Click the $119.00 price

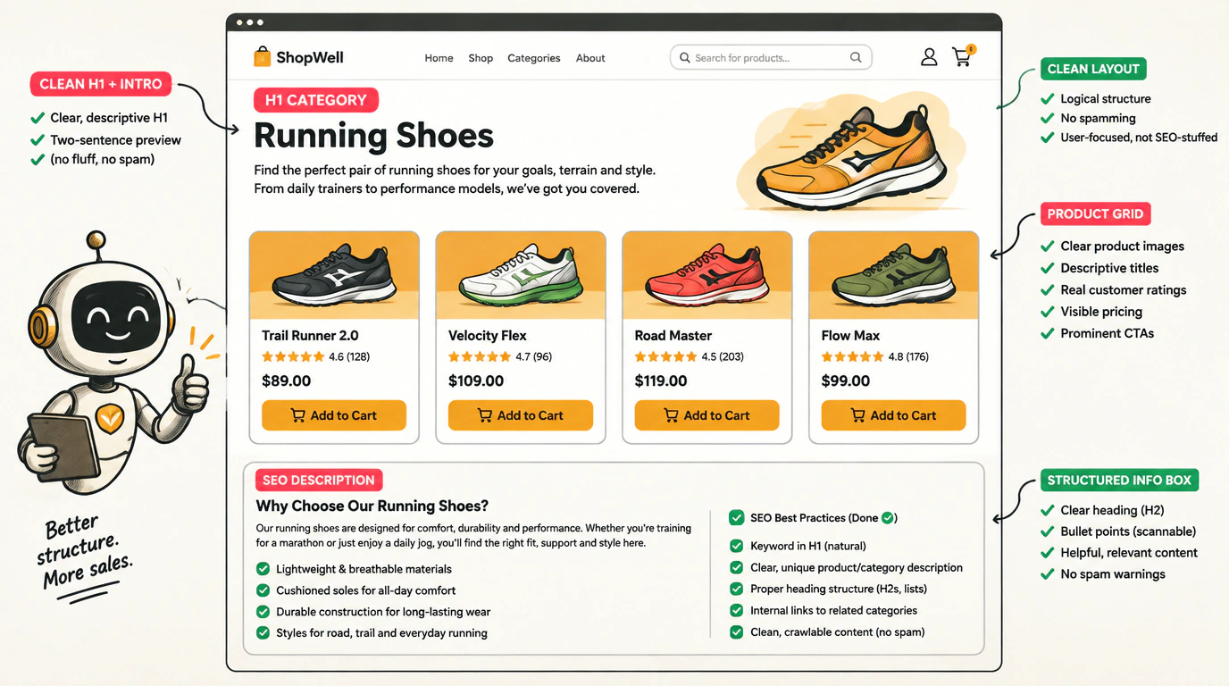(661, 381)
